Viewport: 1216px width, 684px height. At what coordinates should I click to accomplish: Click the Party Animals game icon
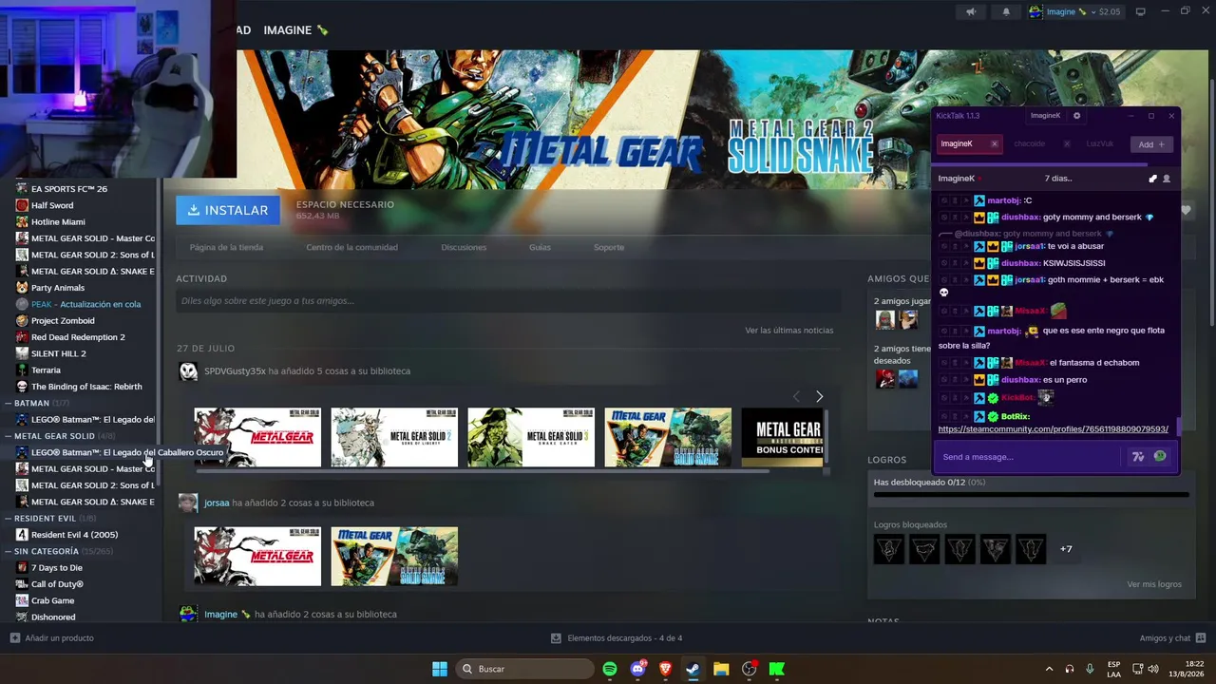point(22,287)
